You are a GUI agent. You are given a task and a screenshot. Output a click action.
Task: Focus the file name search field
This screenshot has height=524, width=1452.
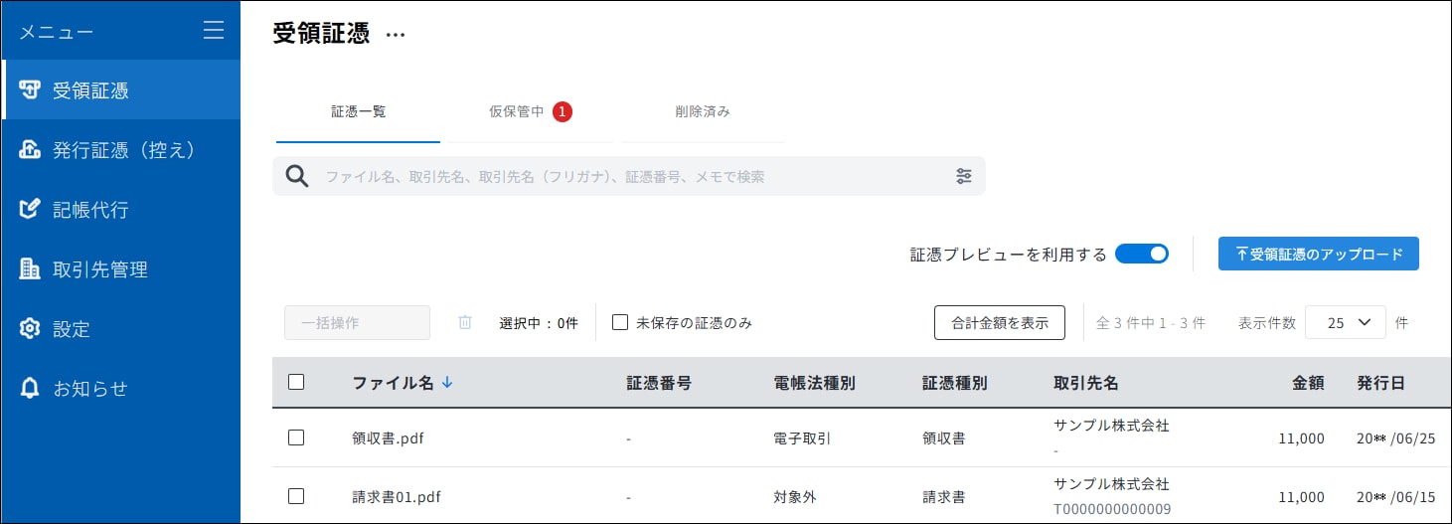point(629,176)
